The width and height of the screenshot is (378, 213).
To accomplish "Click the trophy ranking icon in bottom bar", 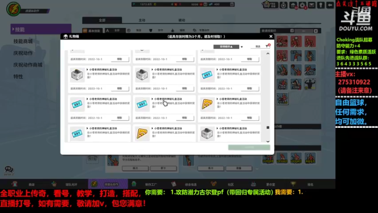I will tap(293, 184).
